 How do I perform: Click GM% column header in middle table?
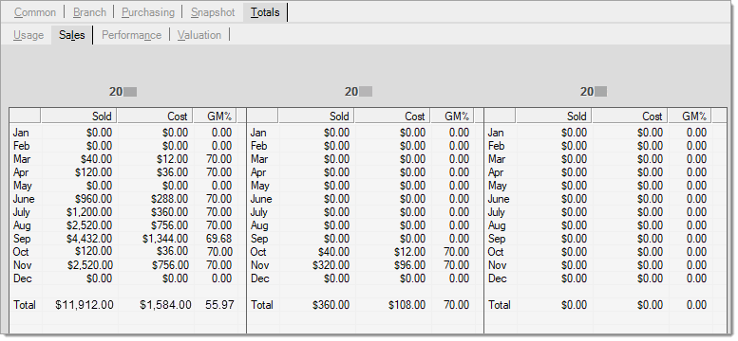[x=452, y=116]
